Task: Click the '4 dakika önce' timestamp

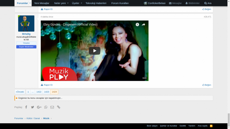Action: [x=47, y=17]
